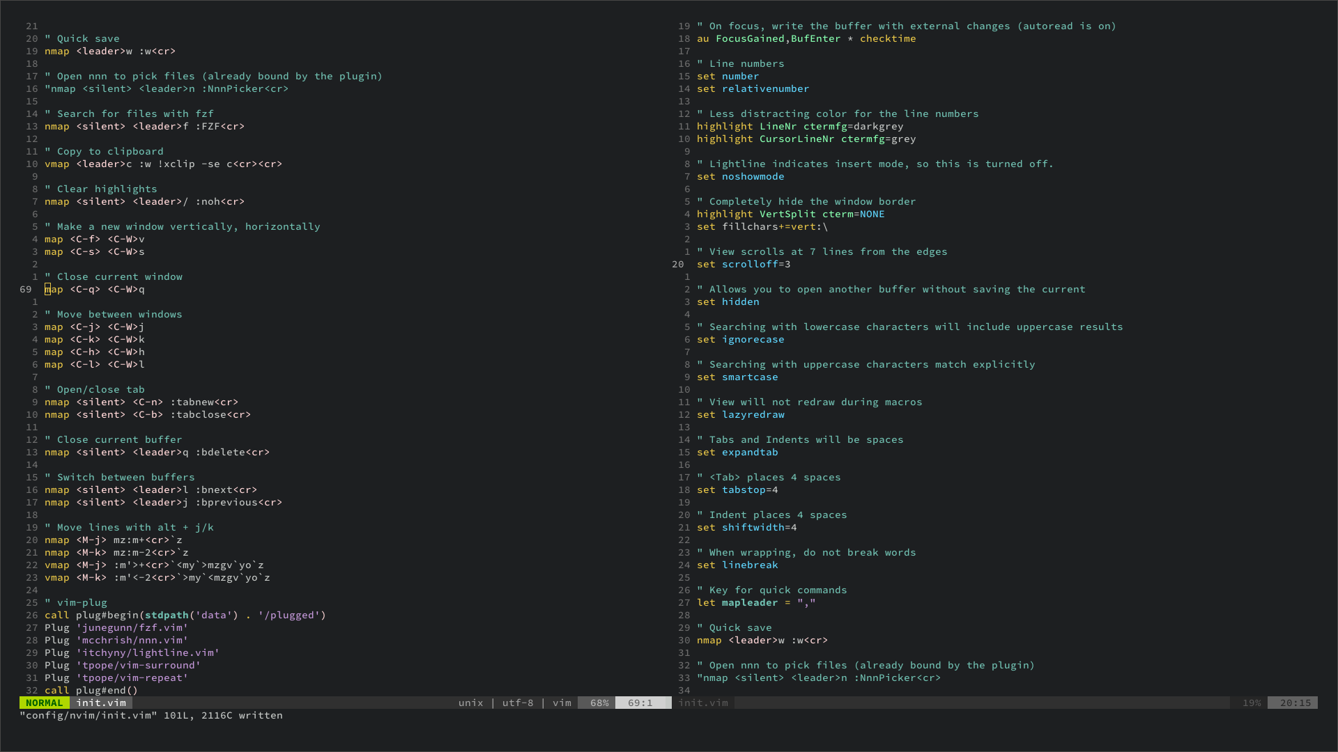Place the cursor on the let mapleader line

click(758, 602)
